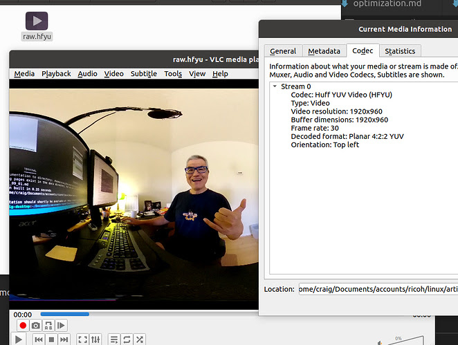Show the playlist view
Screen dimensions: 458x345
(x=114, y=339)
